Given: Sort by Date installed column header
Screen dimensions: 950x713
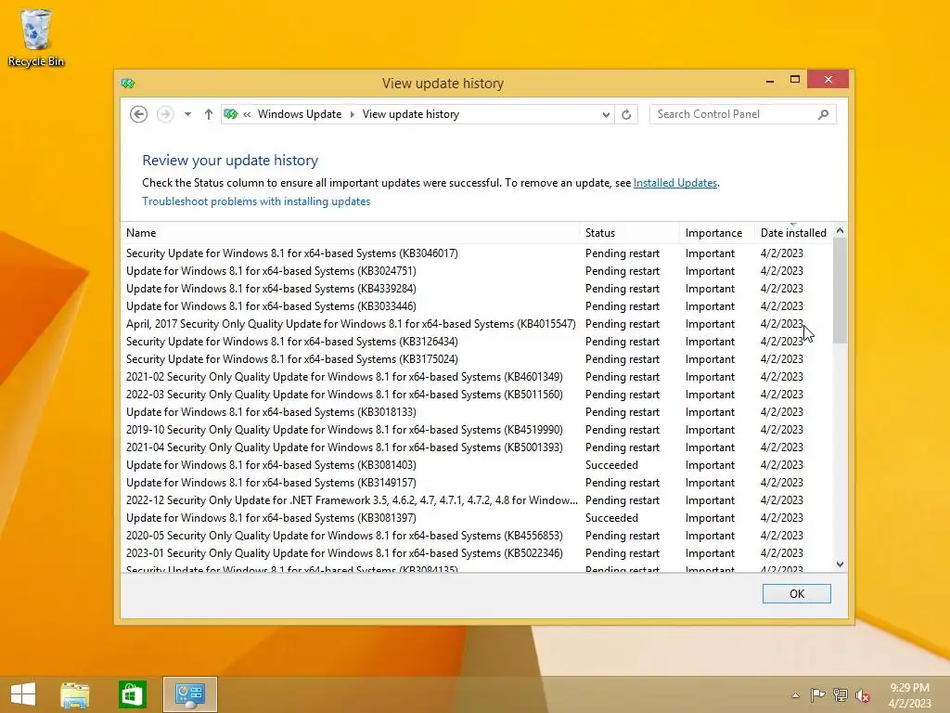Looking at the screenshot, I should point(793,233).
